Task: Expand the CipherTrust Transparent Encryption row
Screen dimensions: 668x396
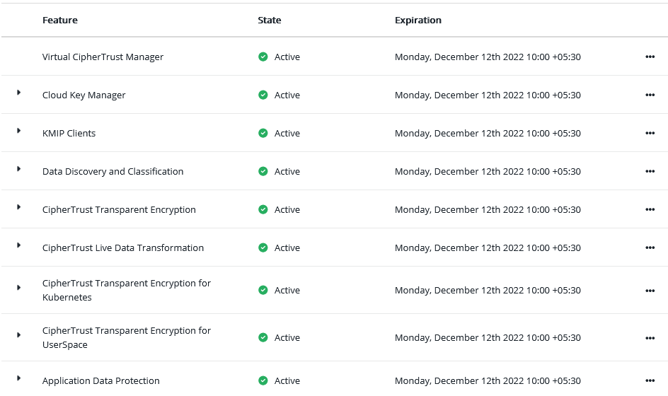Action: click(x=19, y=207)
